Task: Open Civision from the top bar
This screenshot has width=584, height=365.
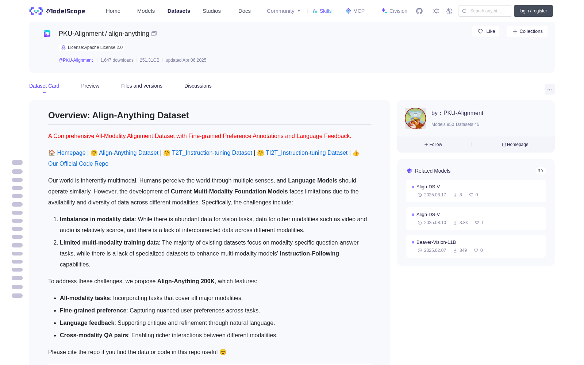Action: pos(394,11)
